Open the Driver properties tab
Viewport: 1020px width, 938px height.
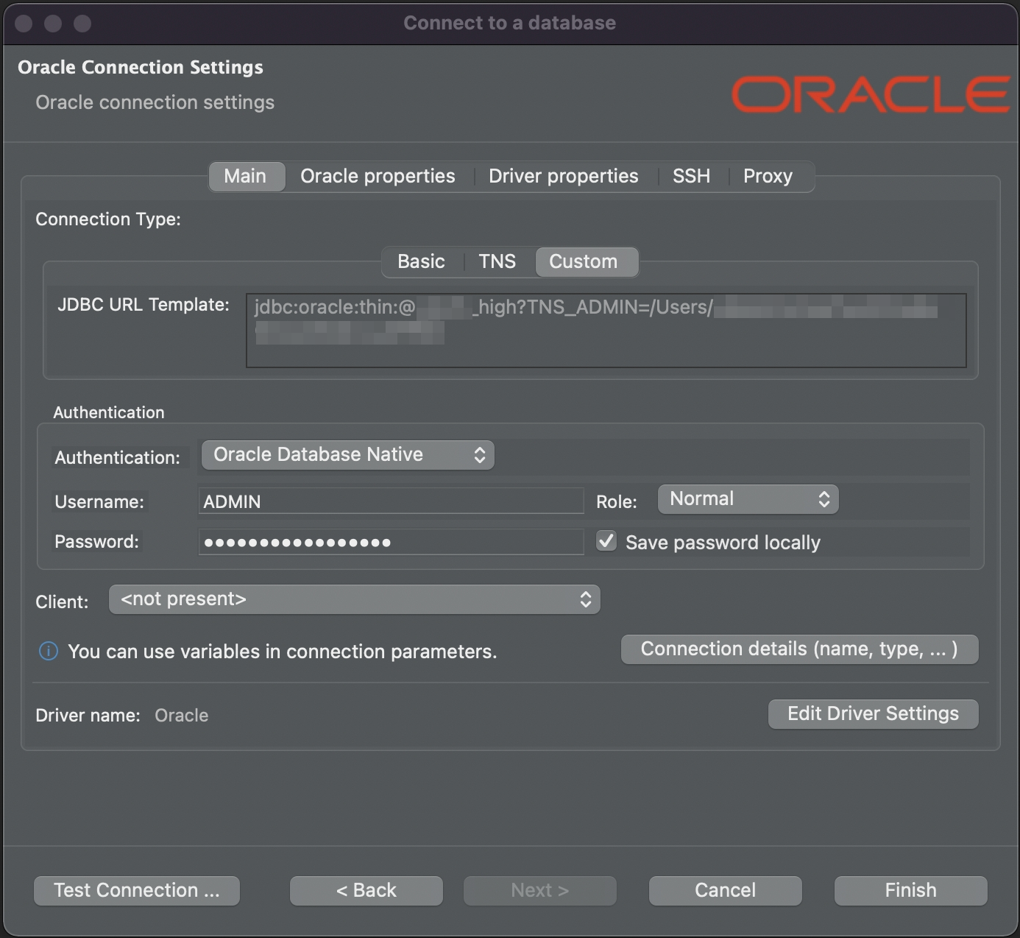[x=563, y=177]
